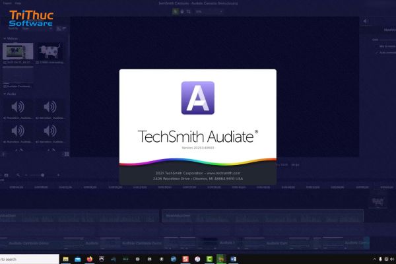
Task: Switch media bin to thumbnail view icon
Action: click(x=59, y=28)
